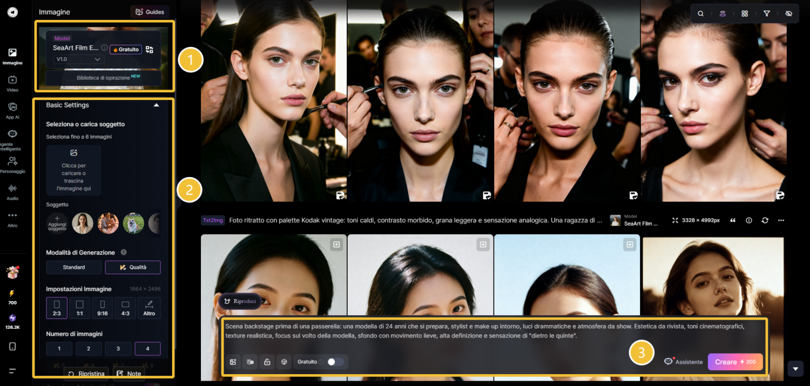Click the swap model icon
This screenshot has height=386, width=810.
coord(150,50)
